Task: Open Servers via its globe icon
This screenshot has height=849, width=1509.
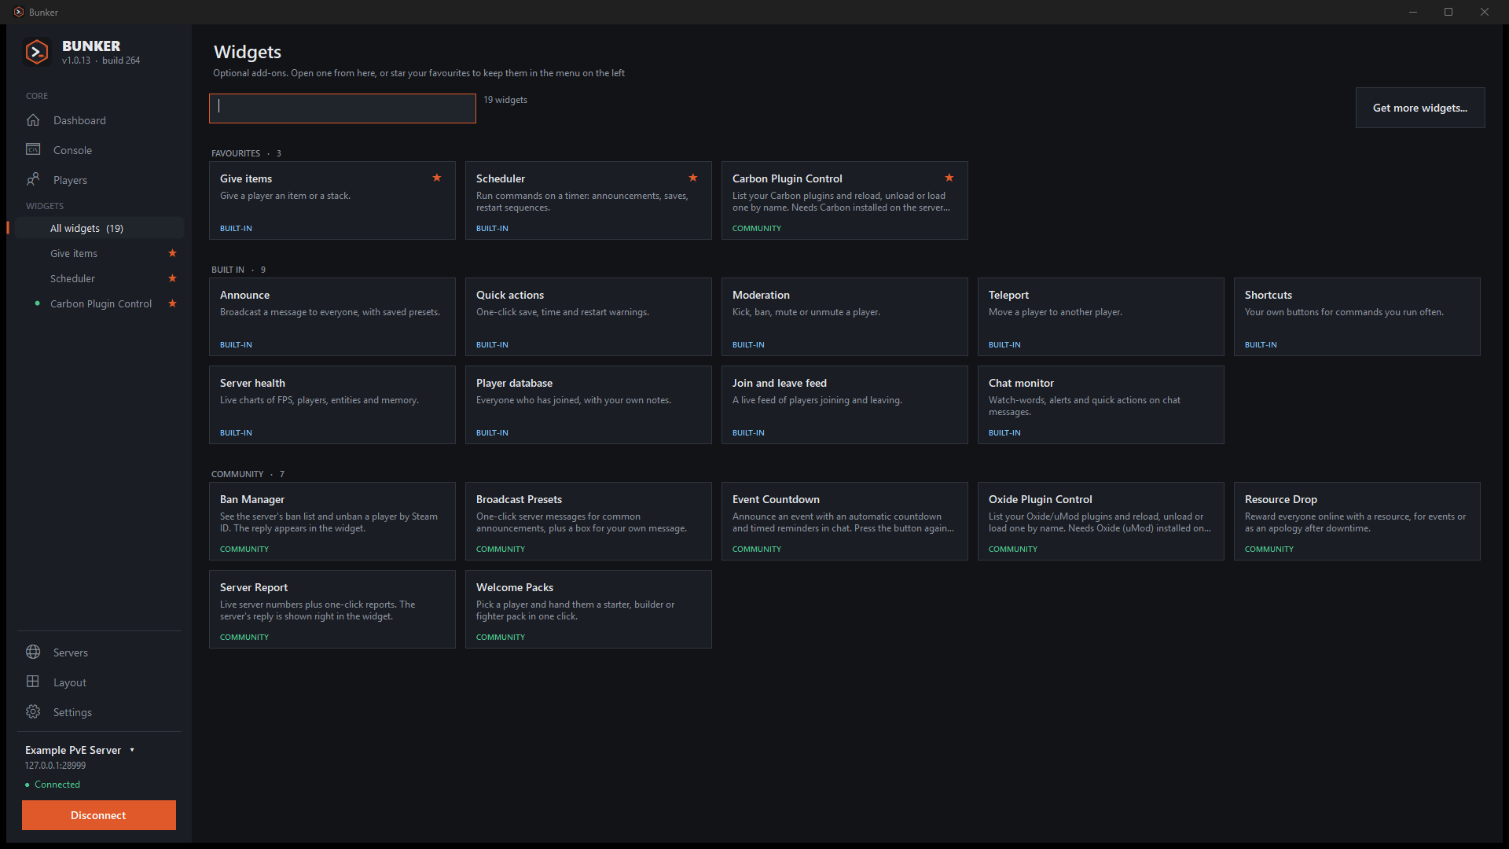Action: pyautogui.click(x=33, y=652)
